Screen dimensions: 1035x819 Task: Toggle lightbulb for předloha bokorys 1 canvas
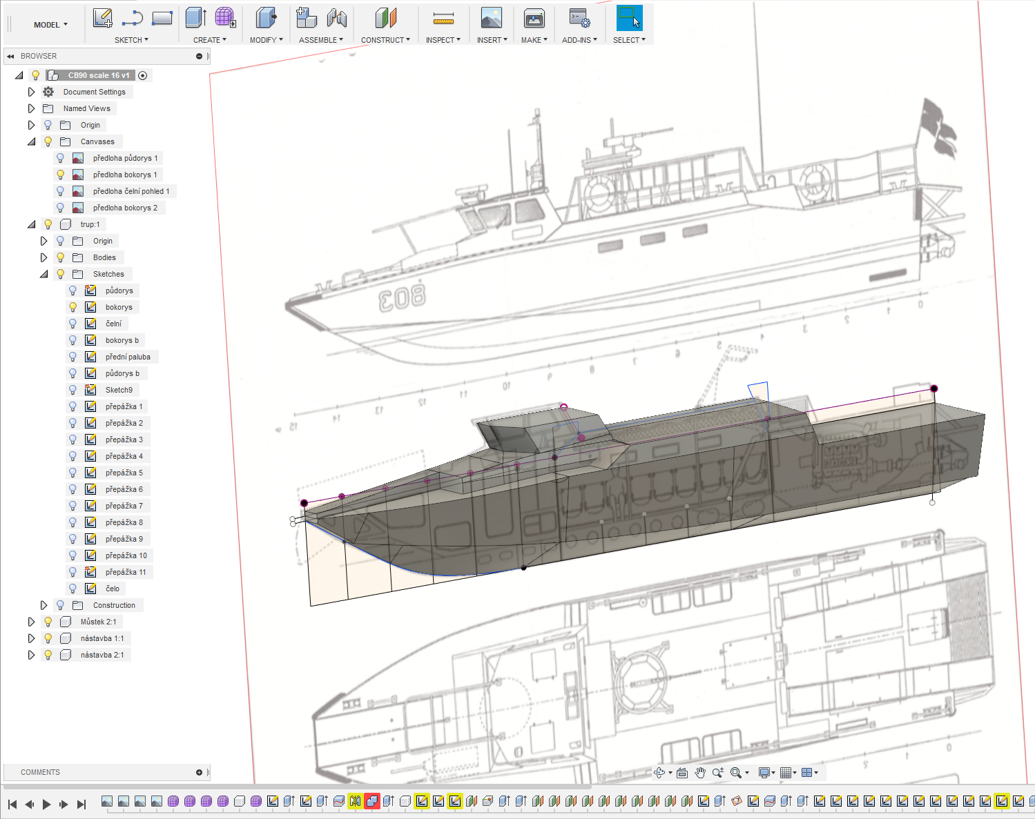[x=60, y=175]
